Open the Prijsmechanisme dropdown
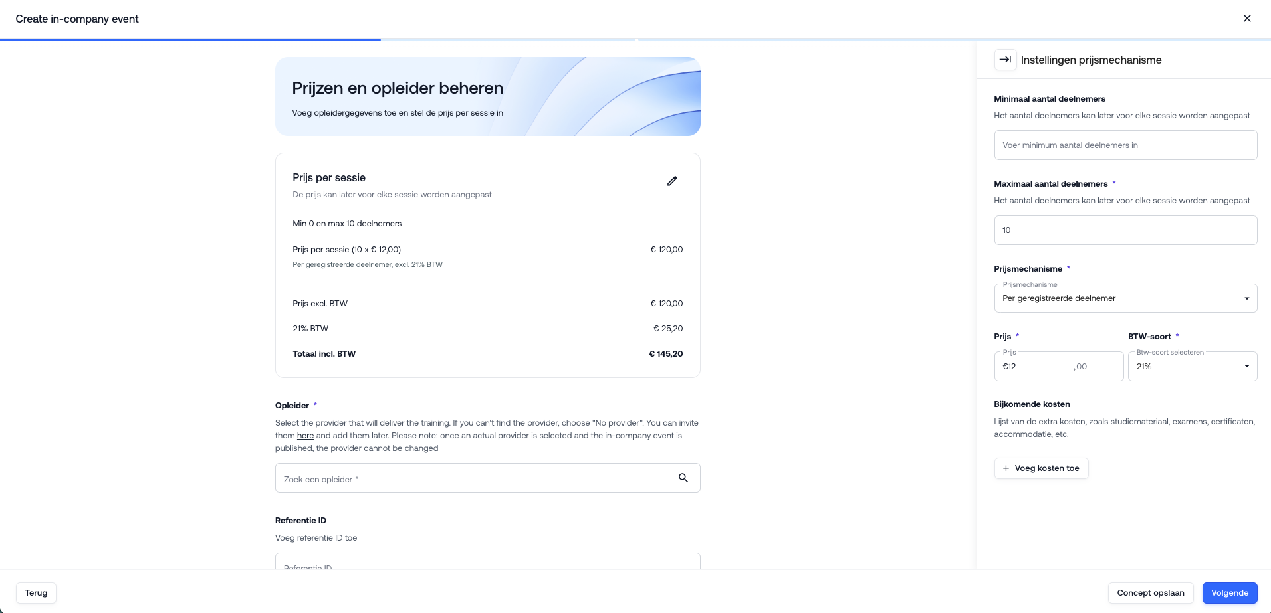 (1125, 298)
